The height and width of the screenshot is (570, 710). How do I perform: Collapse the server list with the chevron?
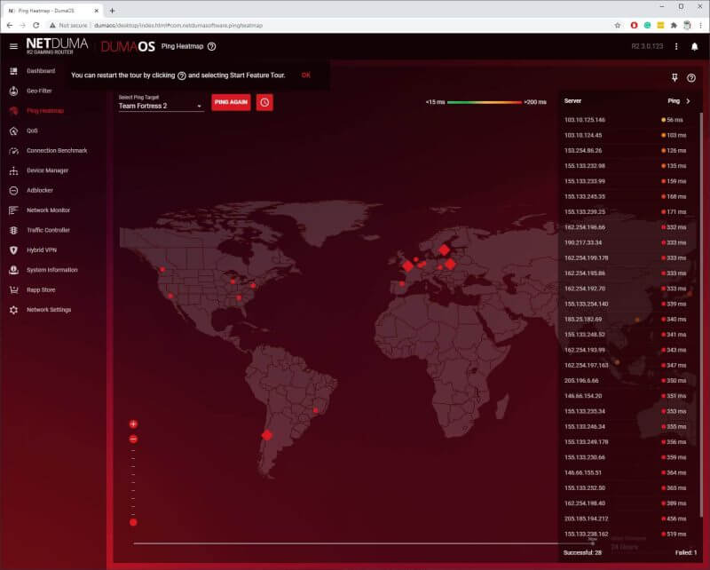(x=688, y=101)
